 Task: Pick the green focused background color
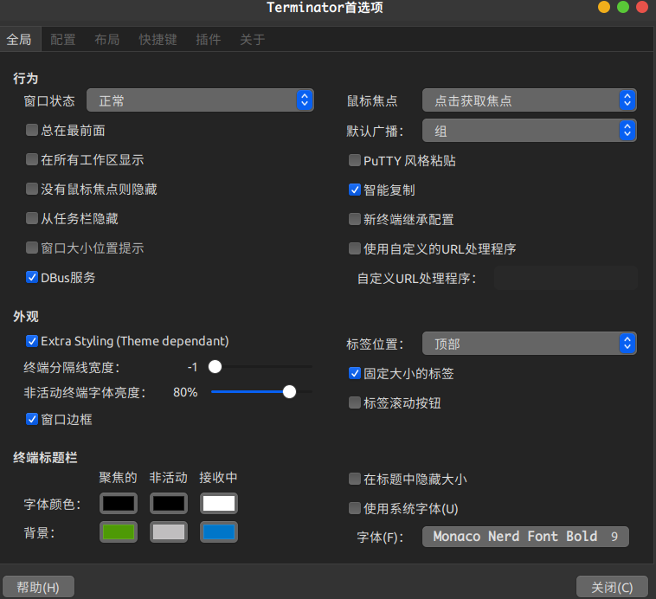click(x=119, y=532)
